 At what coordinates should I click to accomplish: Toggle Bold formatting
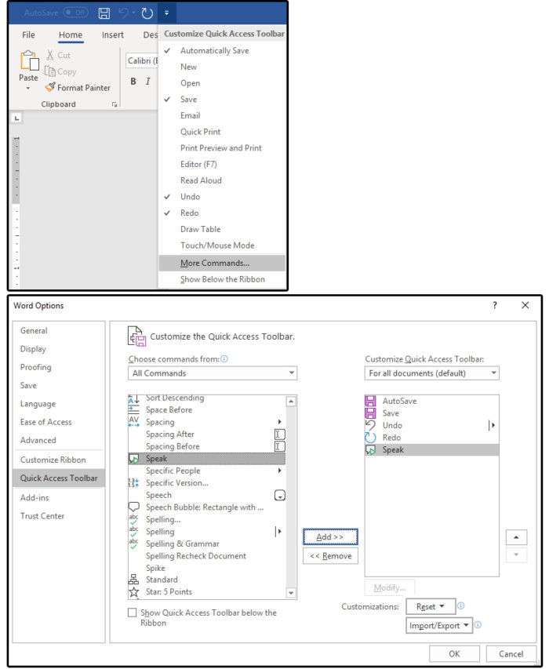133,81
